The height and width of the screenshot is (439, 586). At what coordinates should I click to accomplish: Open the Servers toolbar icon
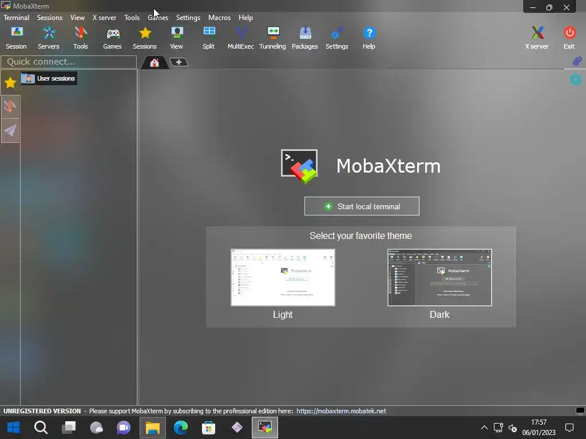[x=49, y=38]
